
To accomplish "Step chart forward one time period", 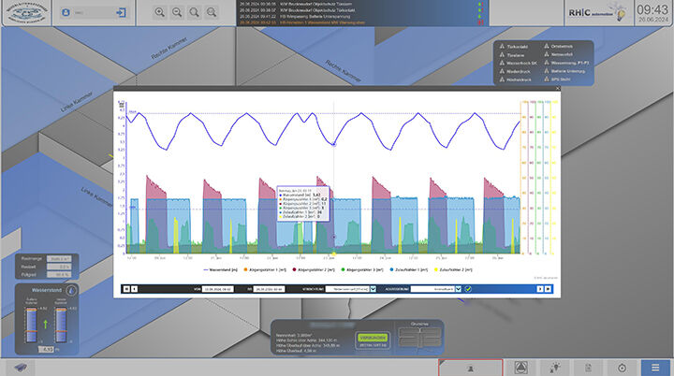I will pyautogui.click(x=540, y=289).
